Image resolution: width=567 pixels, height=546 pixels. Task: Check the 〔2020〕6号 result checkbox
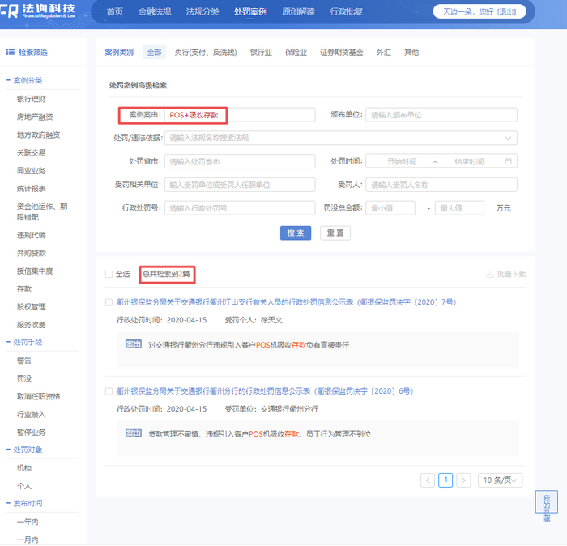coord(109,391)
